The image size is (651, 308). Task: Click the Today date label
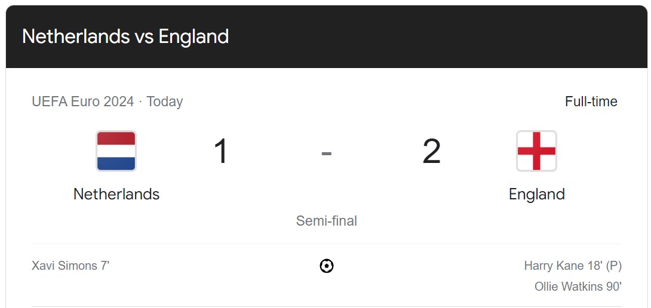165,101
